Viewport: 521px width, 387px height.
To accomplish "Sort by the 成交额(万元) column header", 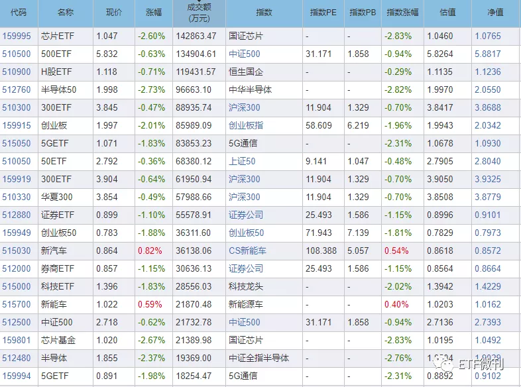I will pos(199,13).
